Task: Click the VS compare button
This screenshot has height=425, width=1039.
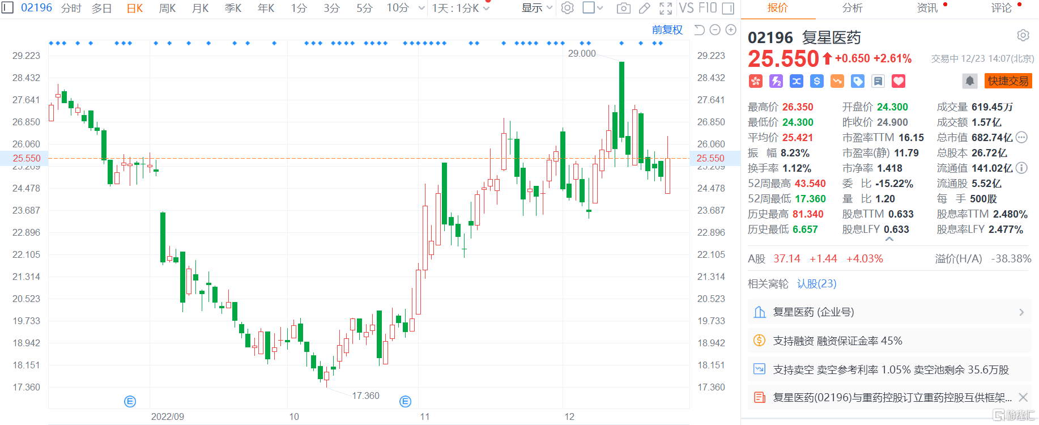Action: [686, 8]
